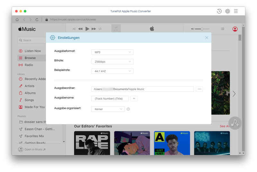Open the settings gear in title bar
This screenshot has height=172, width=257.
click(x=227, y=11)
